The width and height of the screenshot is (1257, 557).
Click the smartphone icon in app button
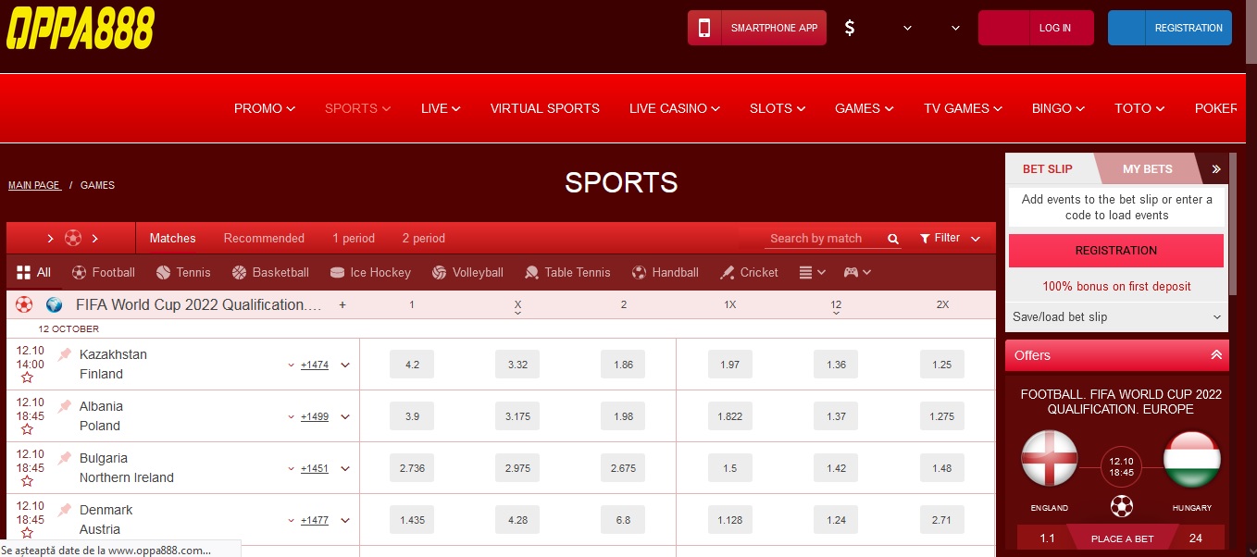(704, 28)
